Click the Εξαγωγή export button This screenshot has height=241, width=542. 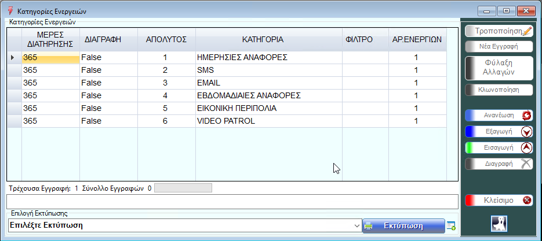click(499, 131)
